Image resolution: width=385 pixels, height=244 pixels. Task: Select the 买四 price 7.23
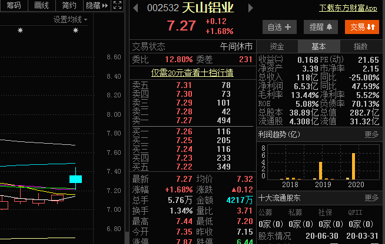click(184, 158)
